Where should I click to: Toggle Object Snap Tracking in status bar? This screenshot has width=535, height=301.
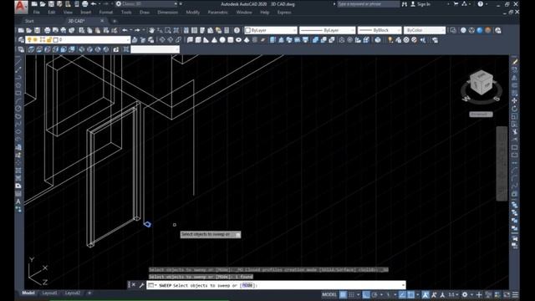(402, 294)
